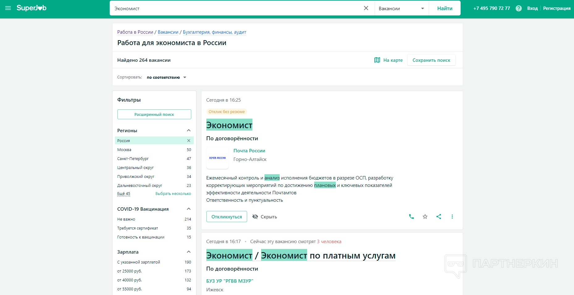This screenshot has height=295, width=574.
Task: Open the hamburger main menu
Action: coord(8,8)
